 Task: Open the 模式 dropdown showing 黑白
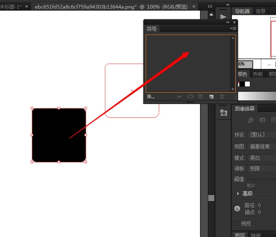click(261, 158)
